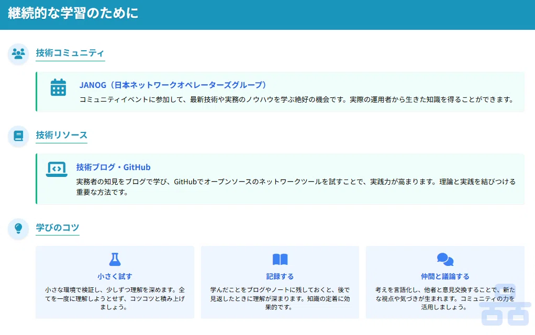Viewport: 535px width, 335px height.
Task: Click the JANOG description starting with コミュニティイベントに参加して
Action: click(296, 99)
